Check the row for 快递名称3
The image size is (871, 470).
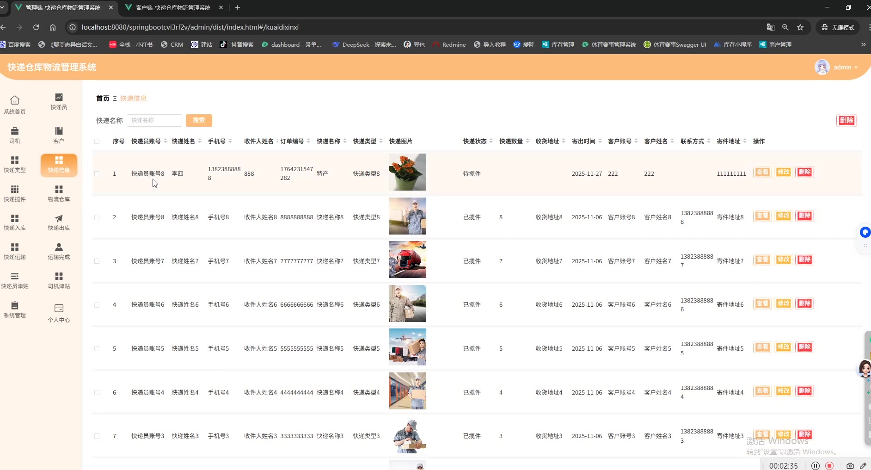click(x=97, y=436)
